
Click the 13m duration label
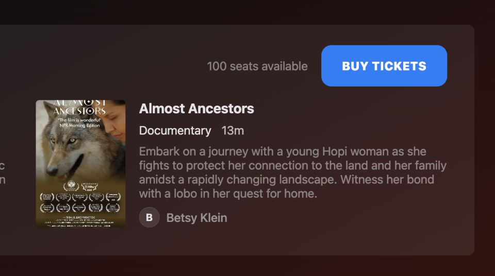pyautogui.click(x=233, y=131)
